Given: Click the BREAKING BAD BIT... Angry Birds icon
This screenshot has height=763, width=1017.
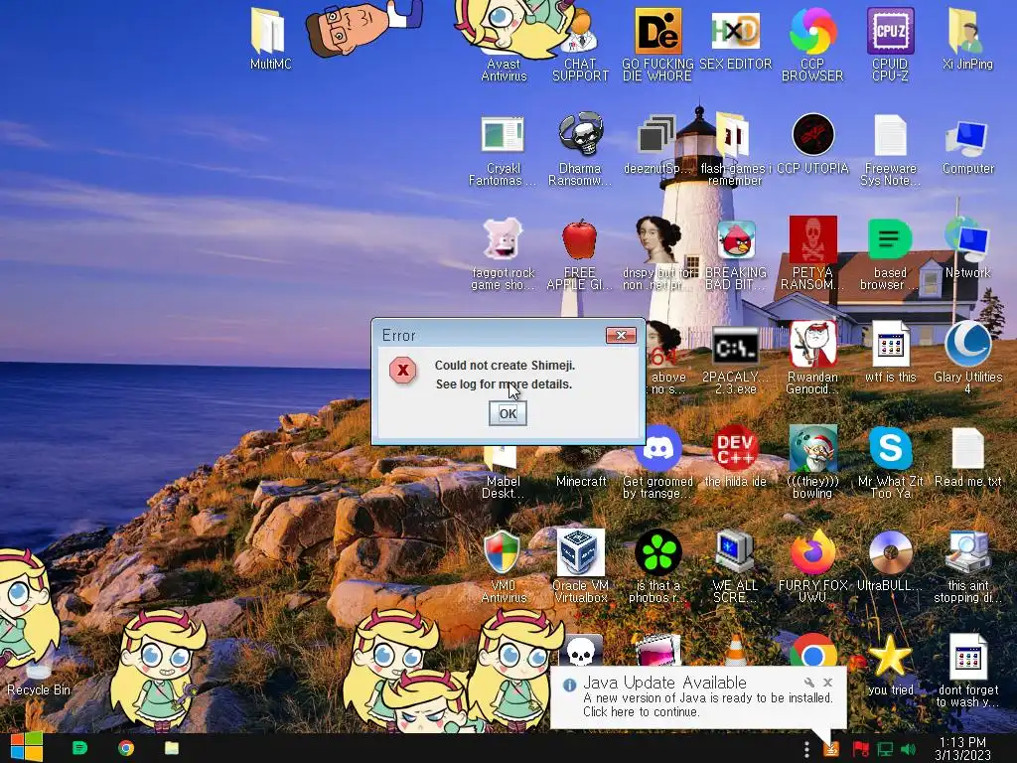Looking at the screenshot, I should tap(736, 240).
